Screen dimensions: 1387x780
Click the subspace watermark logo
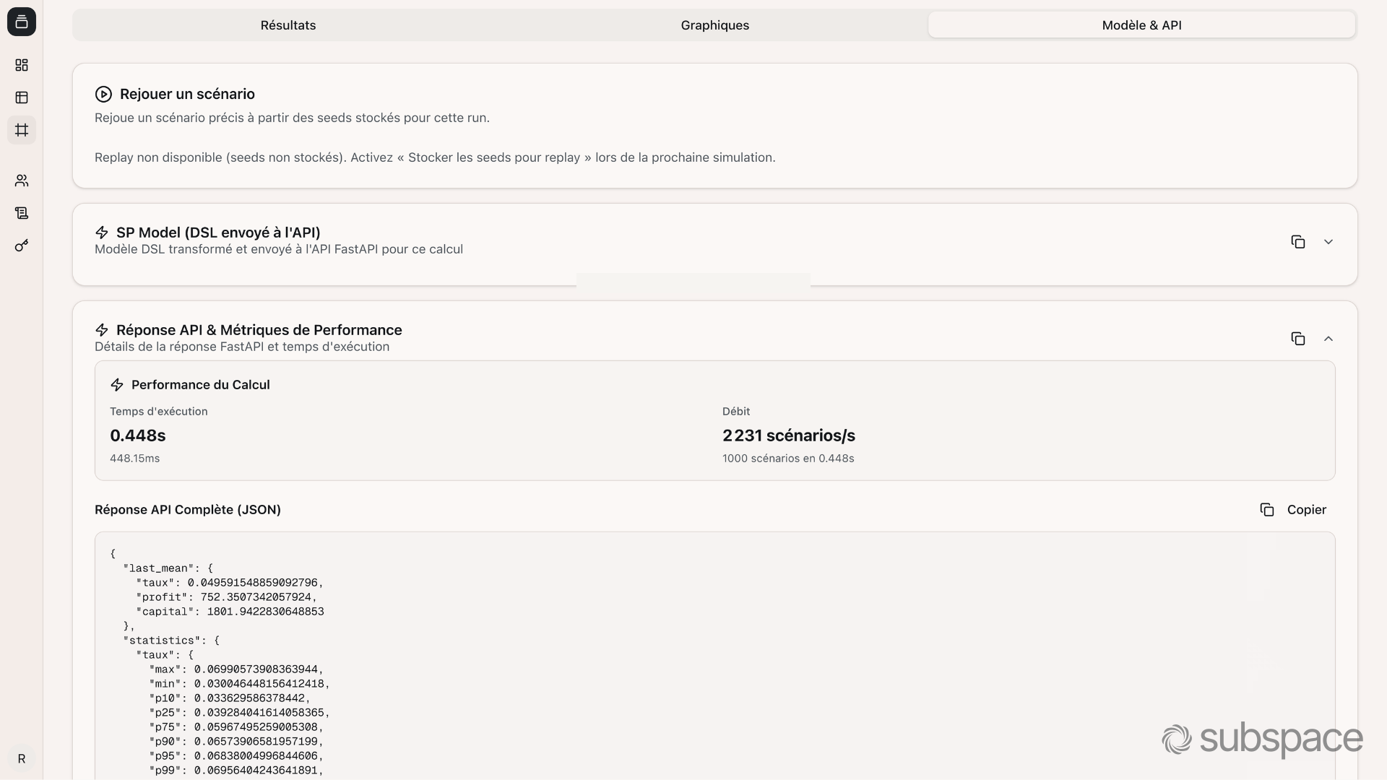(x=1261, y=739)
